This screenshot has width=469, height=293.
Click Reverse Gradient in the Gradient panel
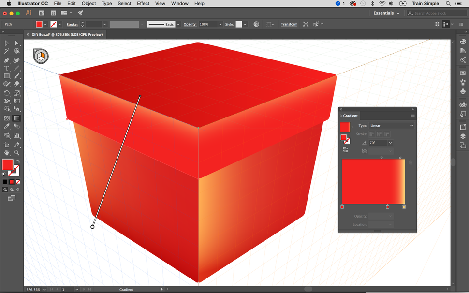[344, 149]
